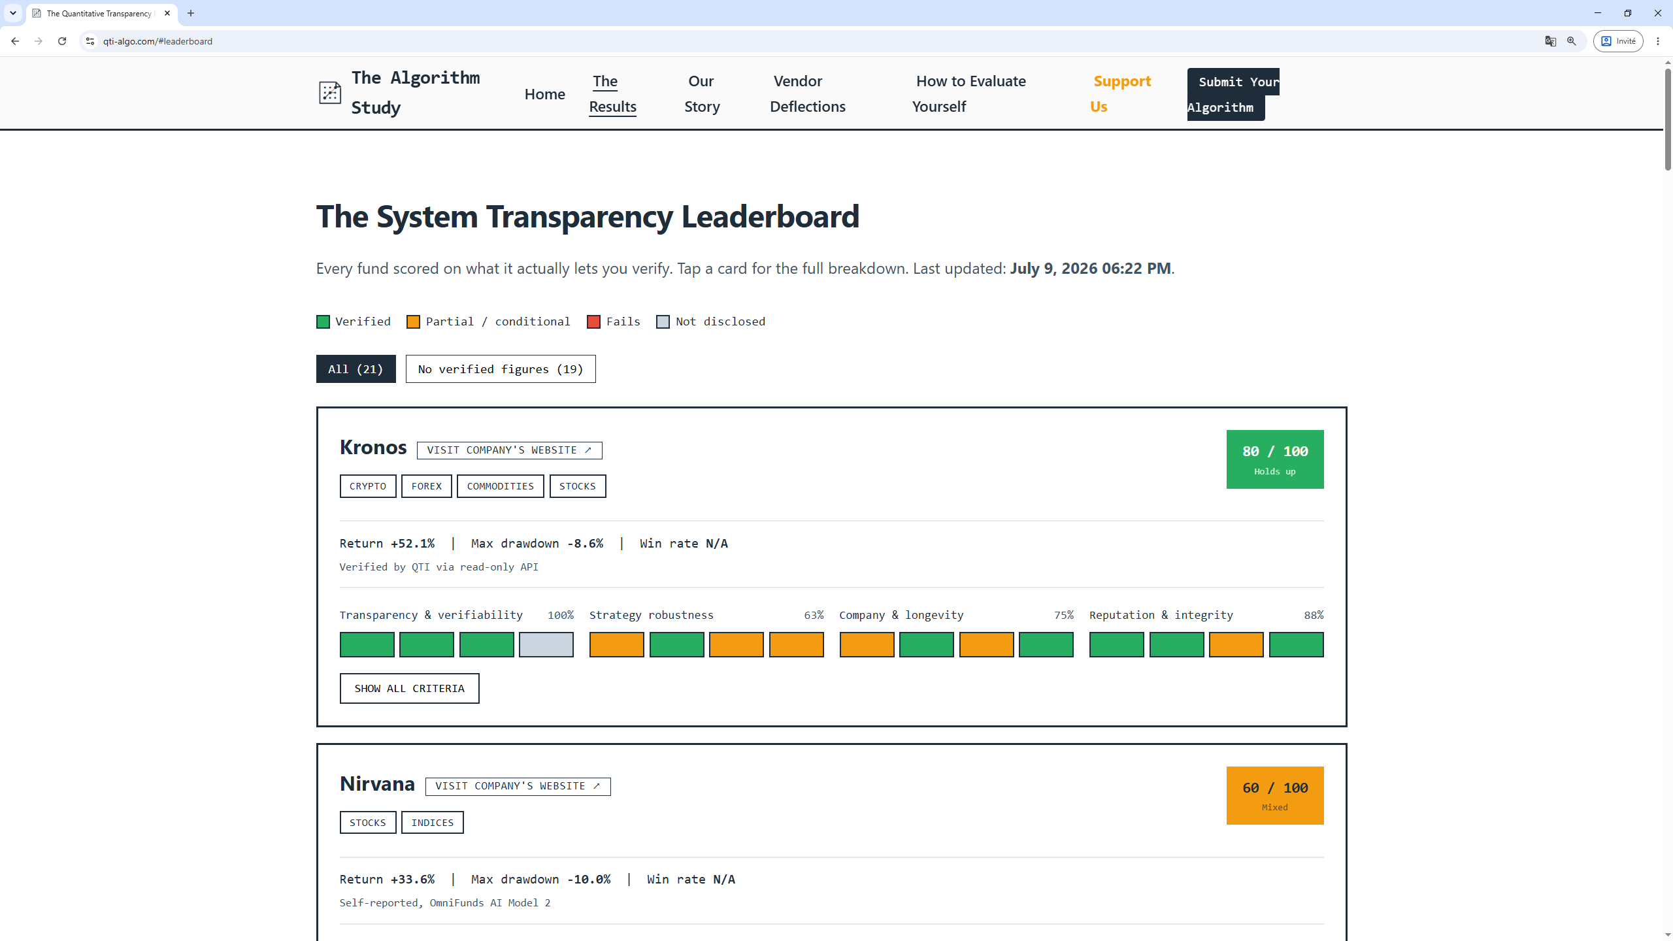
Task: Visit Nirvana company's website
Action: tap(518, 786)
